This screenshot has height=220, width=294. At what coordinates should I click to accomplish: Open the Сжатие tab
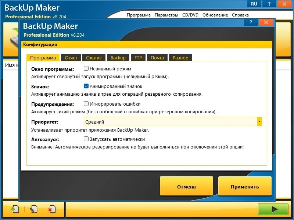(94, 58)
